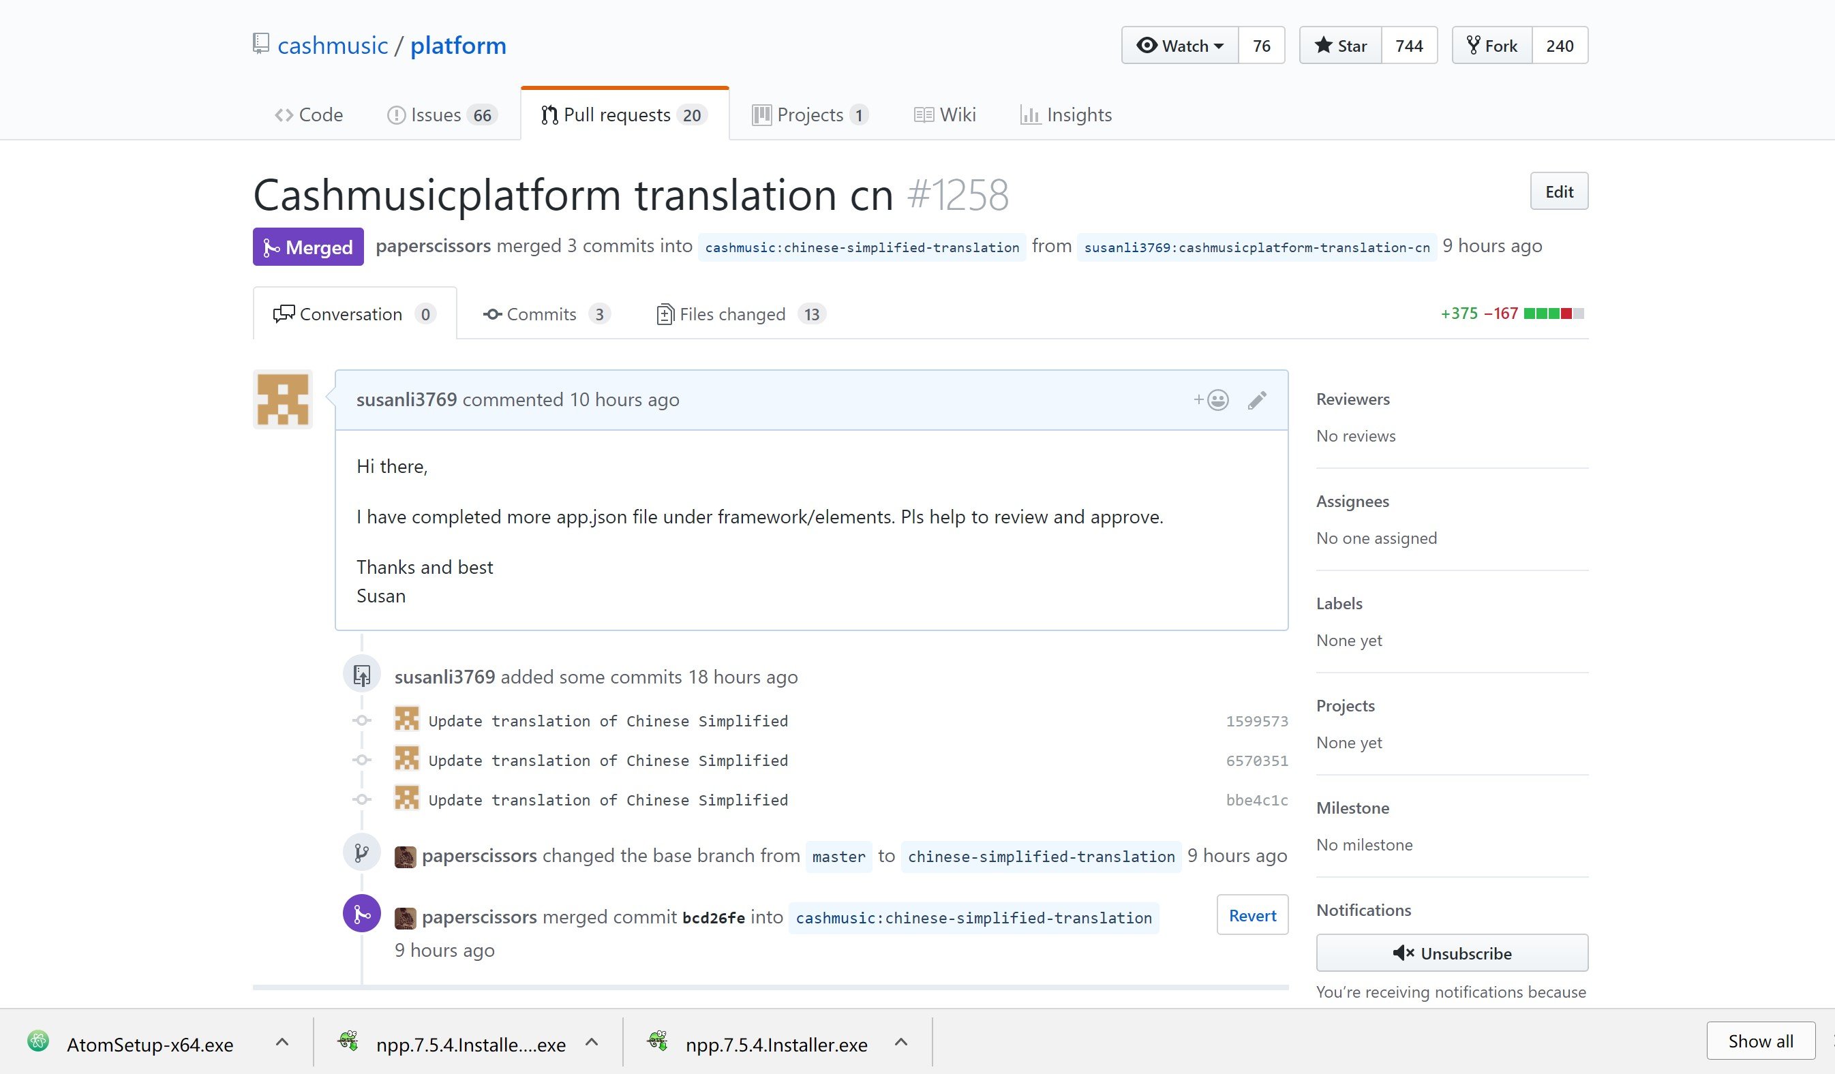Open commit hash bbe4c1c
1835x1074 pixels.
point(1257,799)
